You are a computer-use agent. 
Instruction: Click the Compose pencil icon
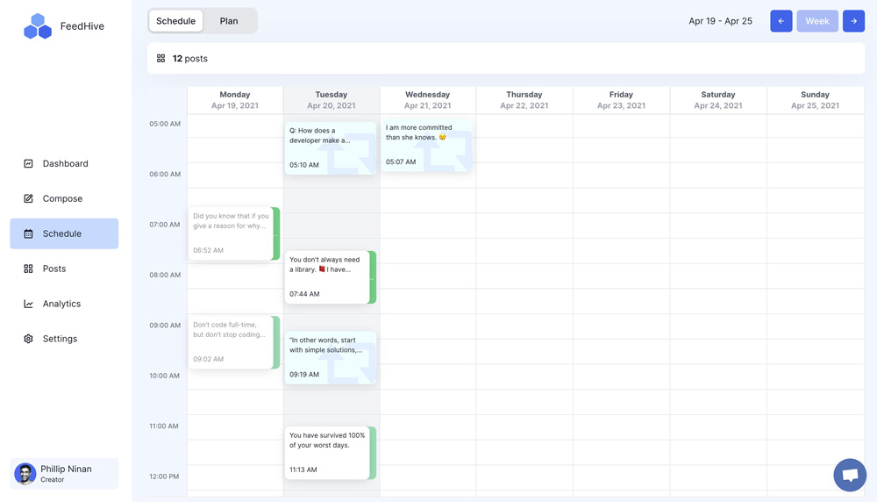click(28, 198)
